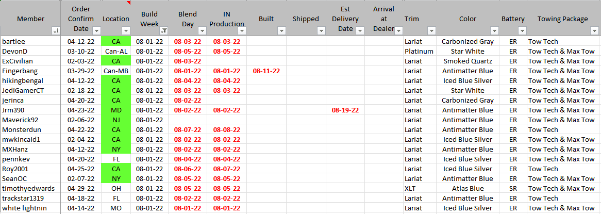Select Jrm390's Est Delivery Date 08-19-22 cell
601x214 pixels.
(345, 110)
